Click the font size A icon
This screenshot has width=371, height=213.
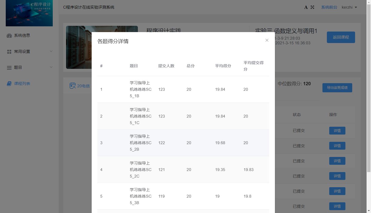[x=306, y=7]
